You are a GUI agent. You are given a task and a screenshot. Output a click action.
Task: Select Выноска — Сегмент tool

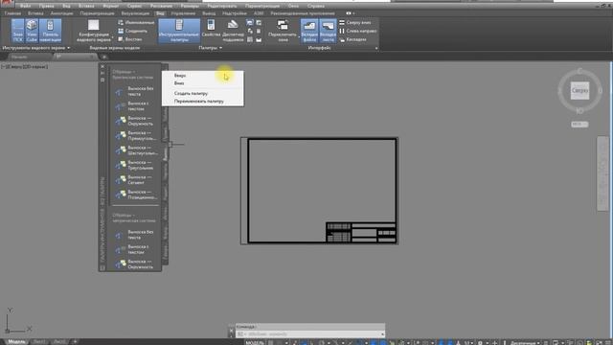pos(135,179)
